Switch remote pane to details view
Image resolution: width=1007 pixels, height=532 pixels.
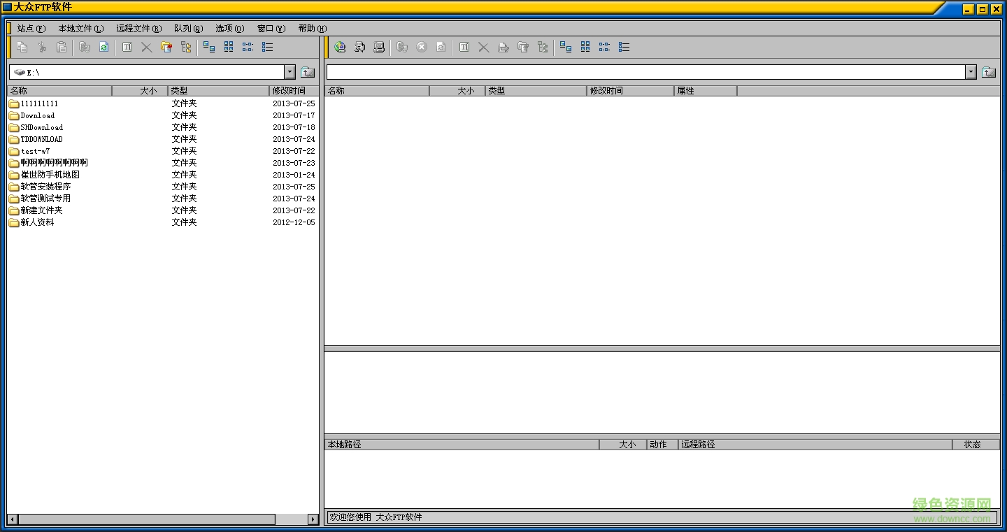click(624, 47)
